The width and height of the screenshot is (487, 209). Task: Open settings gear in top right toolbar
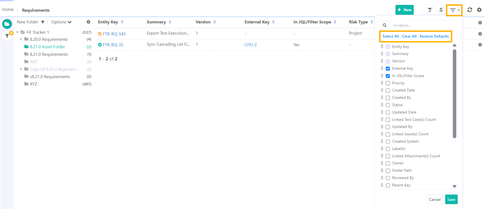tap(479, 10)
